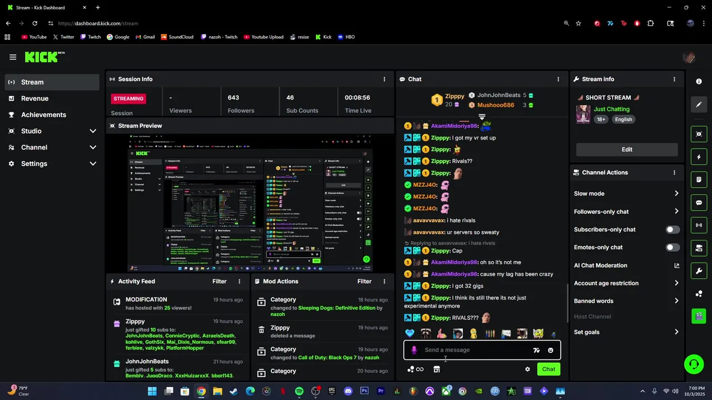Click the three-dots points icon in right sidebar

pyautogui.click(x=699, y=293)
